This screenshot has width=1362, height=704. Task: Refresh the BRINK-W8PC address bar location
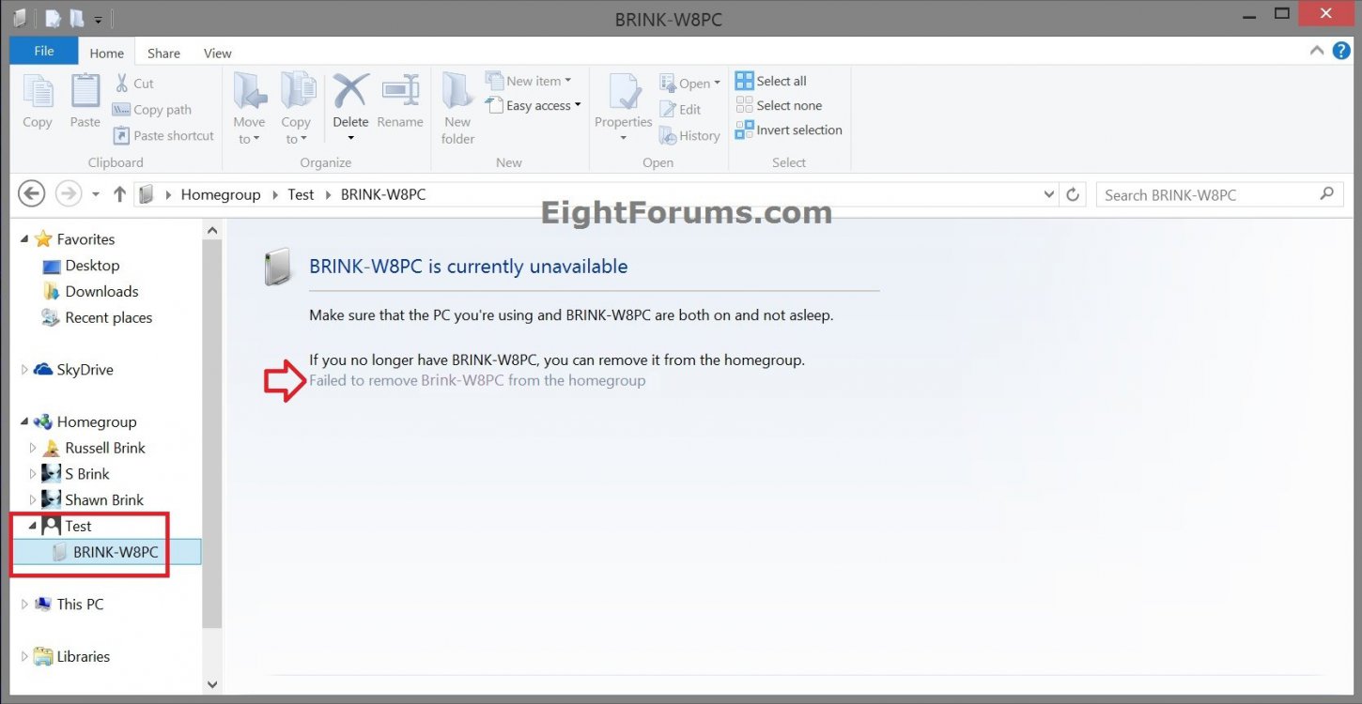pos(1073,195)
